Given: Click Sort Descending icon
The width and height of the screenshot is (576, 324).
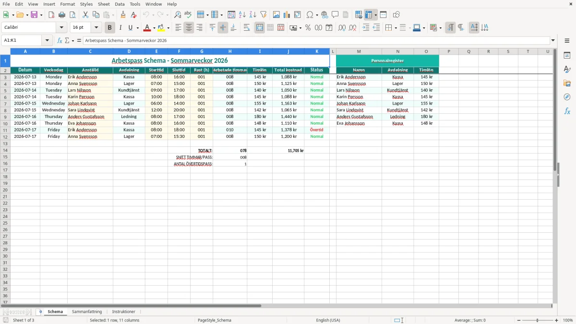Looking at the screenshot, I should [x=253, y=15].
